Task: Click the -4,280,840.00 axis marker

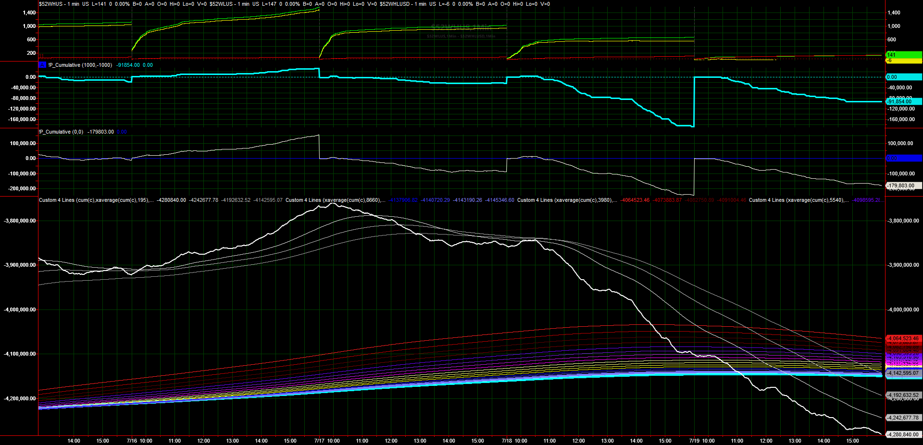Action: pyautogui.click(x=904, y=434)
